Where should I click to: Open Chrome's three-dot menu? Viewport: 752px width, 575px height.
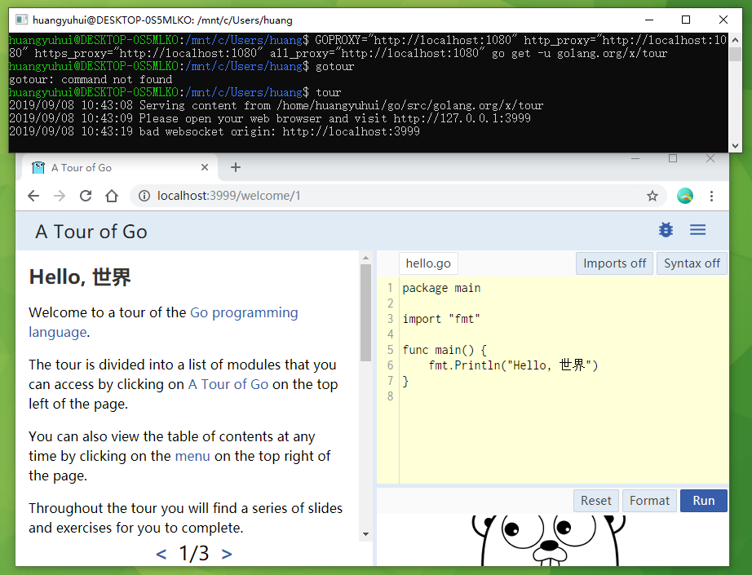coord(712,196)
